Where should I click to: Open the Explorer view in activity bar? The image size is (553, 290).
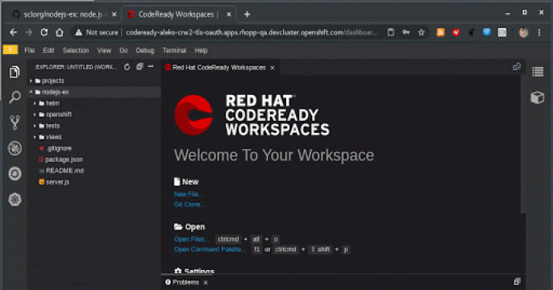15,72
